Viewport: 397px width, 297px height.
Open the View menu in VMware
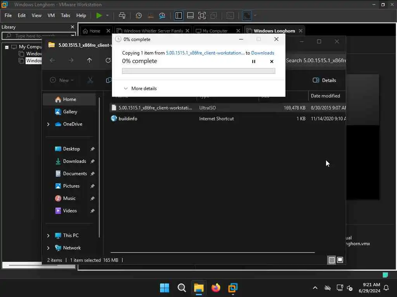(36, 15)
